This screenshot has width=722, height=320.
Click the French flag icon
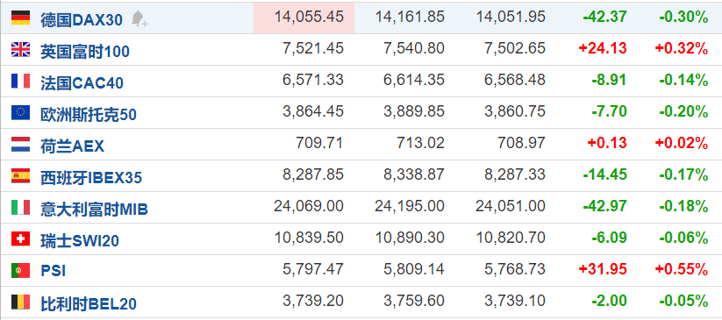coord(21,81)
